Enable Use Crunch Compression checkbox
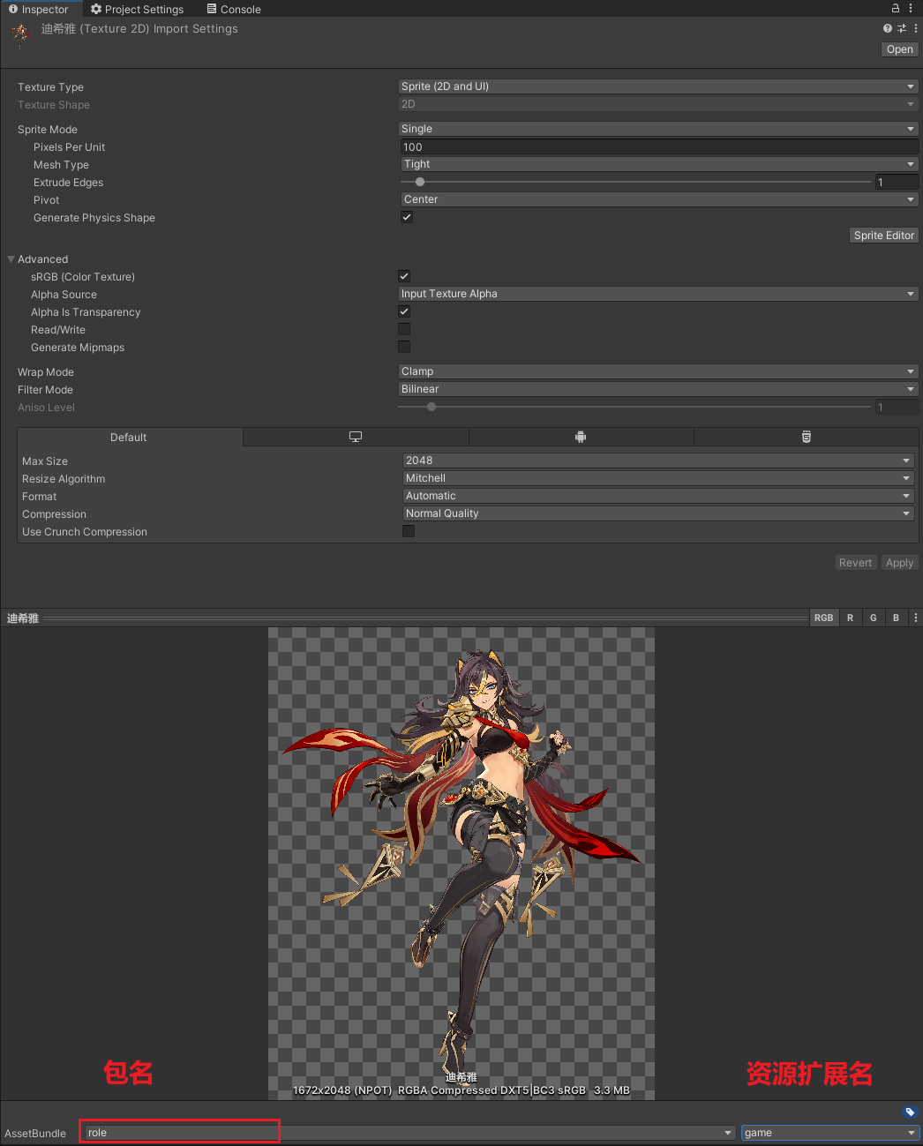 (x=409, y=531)
